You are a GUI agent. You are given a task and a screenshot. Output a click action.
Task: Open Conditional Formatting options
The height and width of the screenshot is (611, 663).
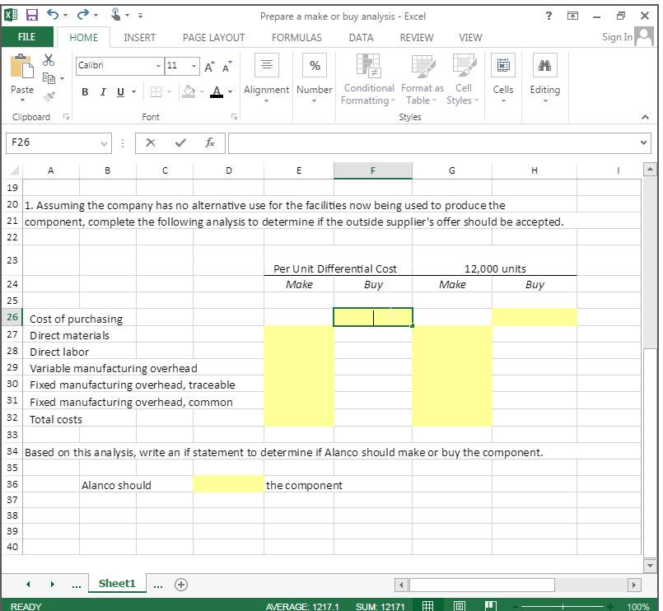[368, 78]
